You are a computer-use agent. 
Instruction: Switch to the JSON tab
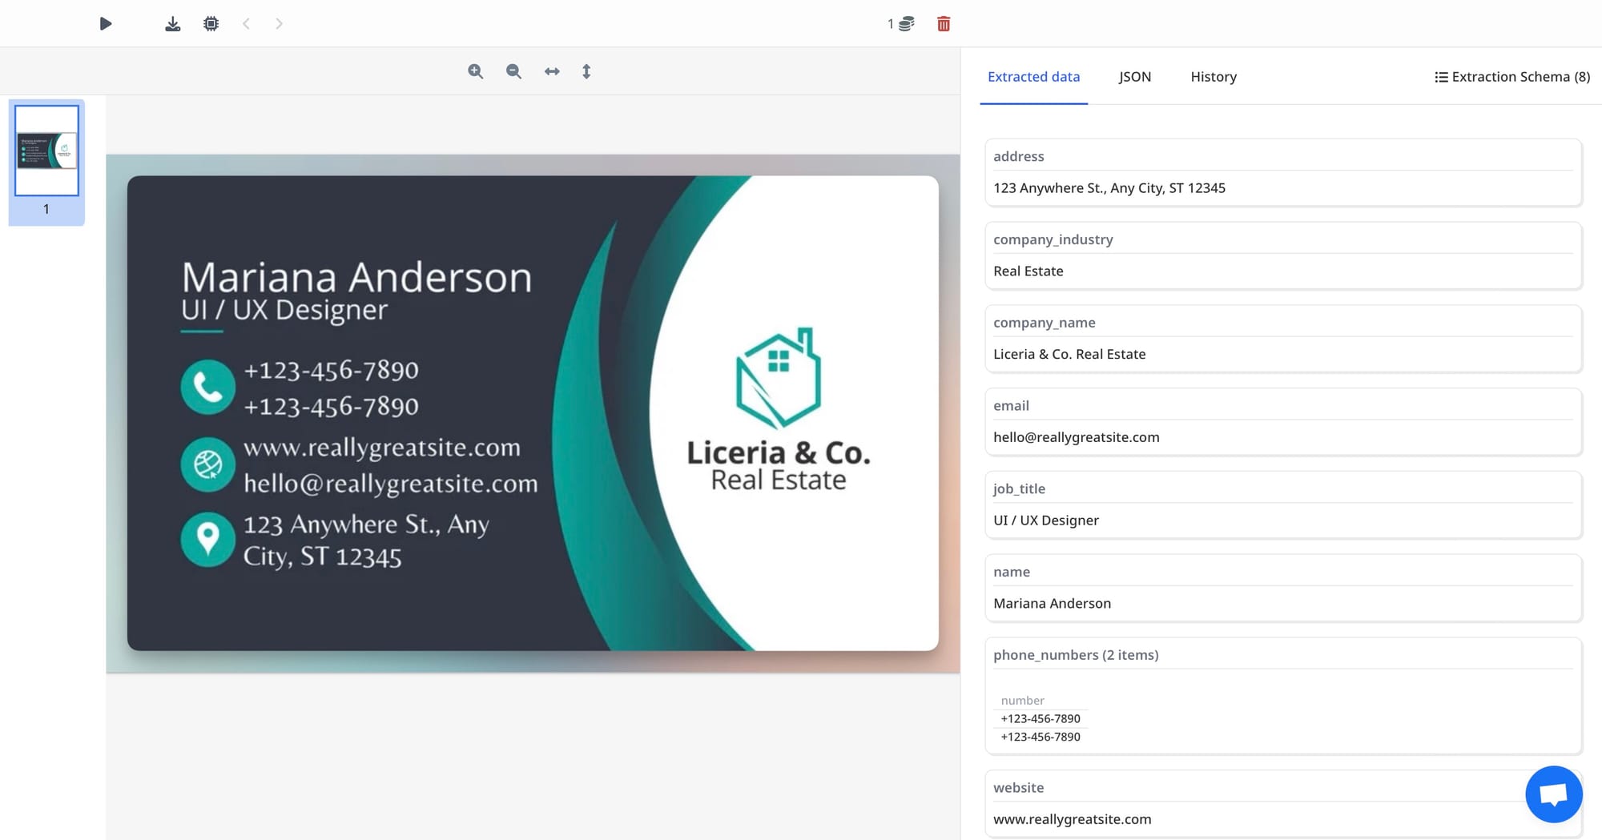point(1134,77)
